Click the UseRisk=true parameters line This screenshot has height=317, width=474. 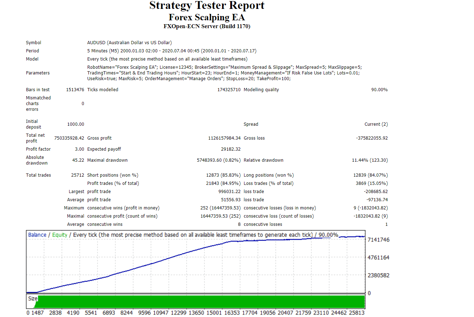coord(189,79)
